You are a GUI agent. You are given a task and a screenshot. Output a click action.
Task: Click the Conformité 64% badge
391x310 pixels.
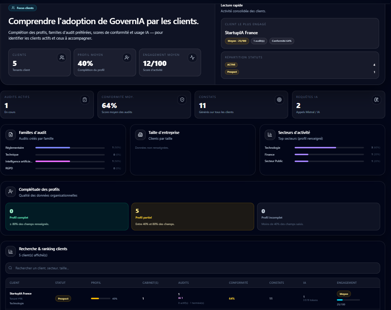[x=282, y=41]
